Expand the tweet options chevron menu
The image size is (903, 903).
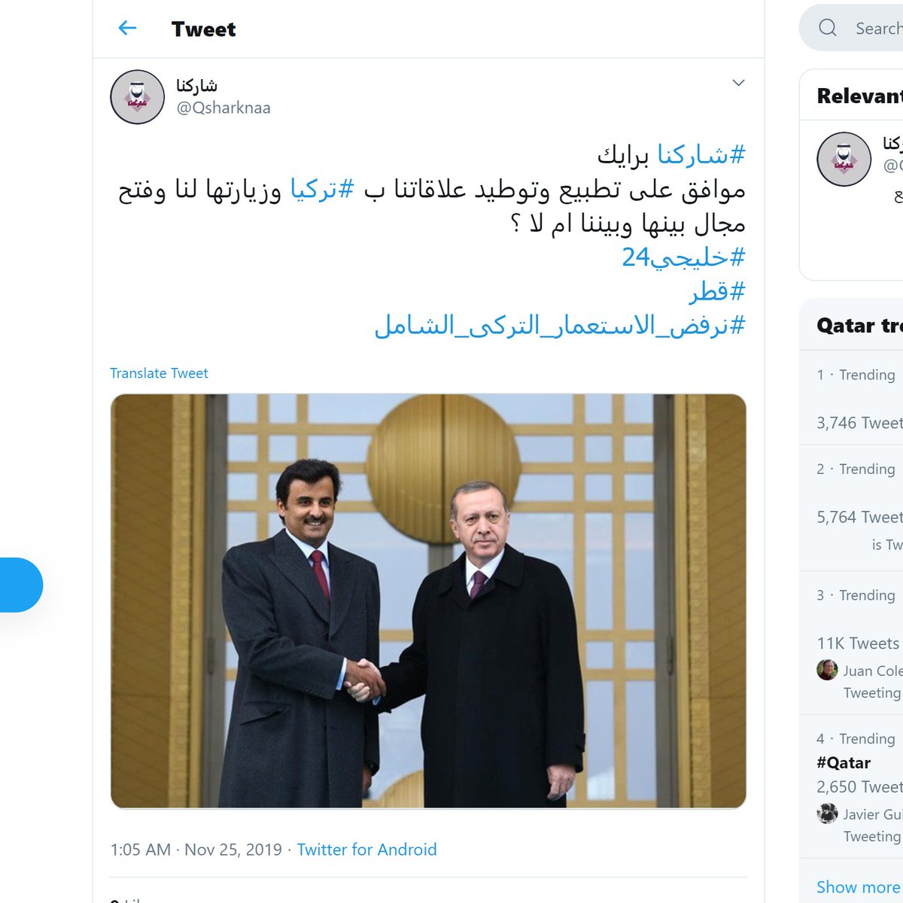coord(738,83)
